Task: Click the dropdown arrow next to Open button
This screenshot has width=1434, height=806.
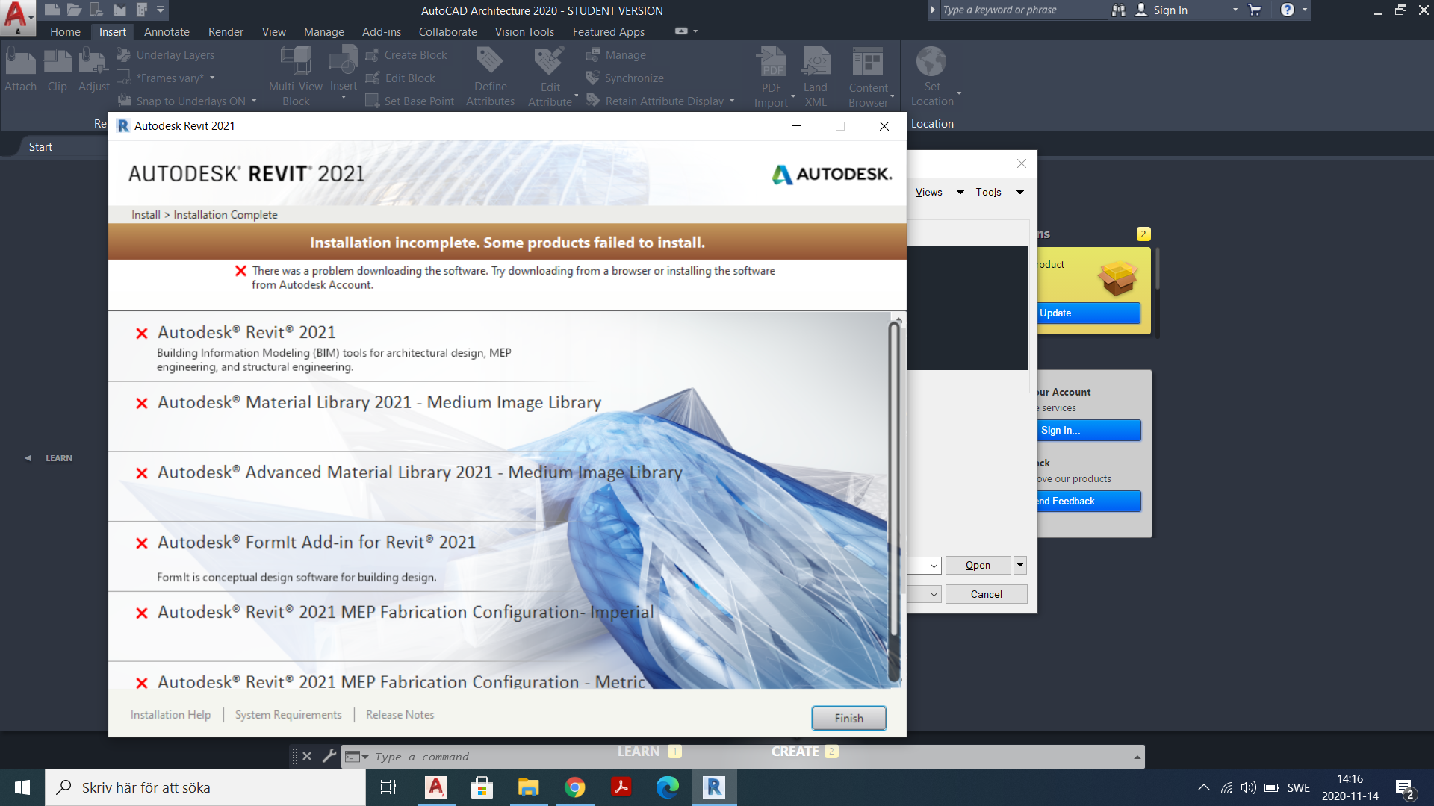Action: pyautogui.click(x=1020, y=565)
